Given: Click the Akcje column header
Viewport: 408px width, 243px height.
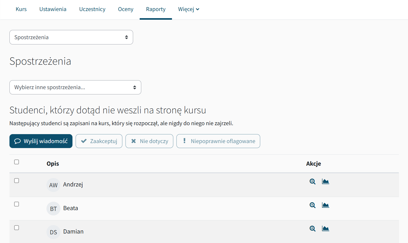Looking at the screenshot, I should (x=313, y=164).
